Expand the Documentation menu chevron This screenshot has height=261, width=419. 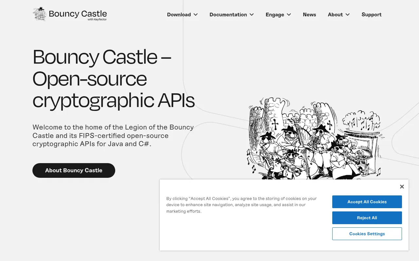click(x=252, y=15)
